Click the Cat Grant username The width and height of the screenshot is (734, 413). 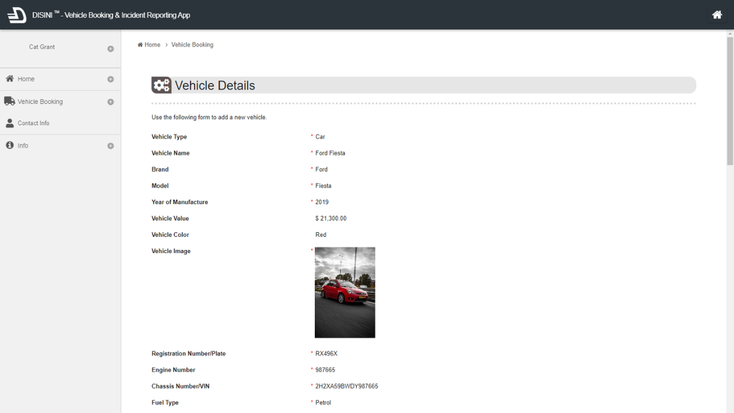(42, 47)
